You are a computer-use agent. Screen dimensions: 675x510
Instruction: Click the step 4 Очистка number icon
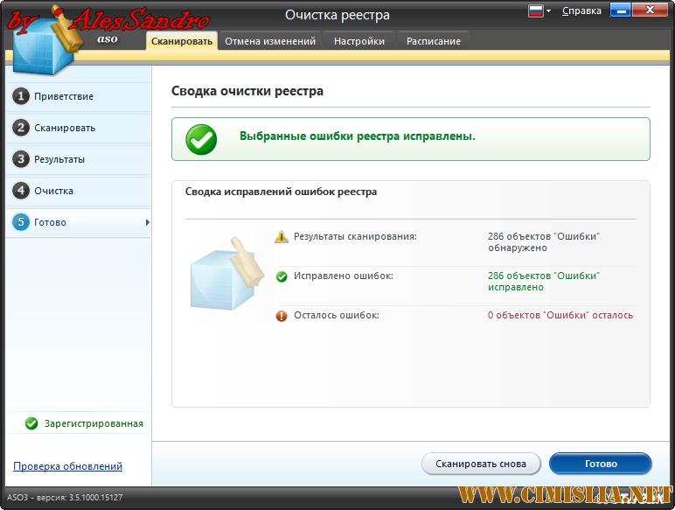pyautogui.click(x=20, y=191)
